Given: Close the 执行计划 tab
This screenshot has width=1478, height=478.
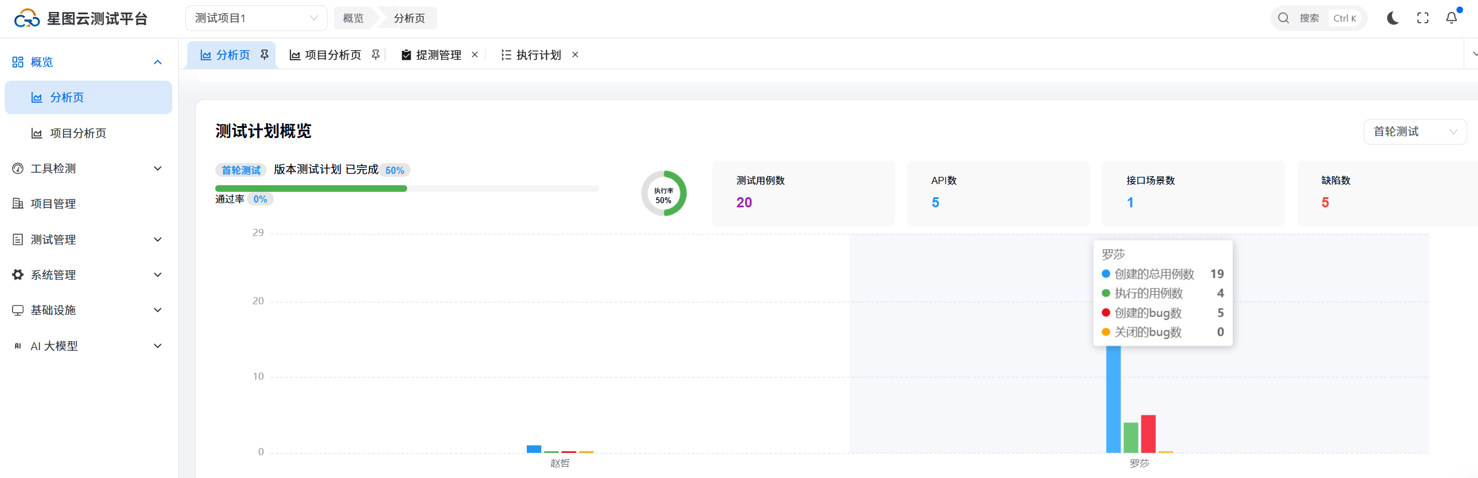Looking at the screenshot, I should 575,55.
